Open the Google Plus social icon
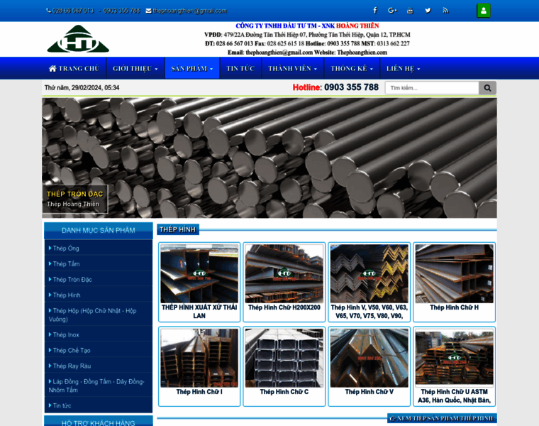 pos(392,11)
